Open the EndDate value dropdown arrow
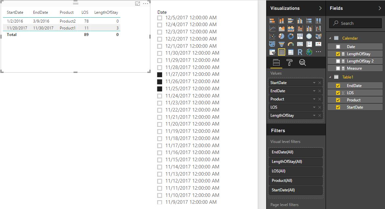The height and width of the screenshot is (209, 385). click(x=314, y=91)
